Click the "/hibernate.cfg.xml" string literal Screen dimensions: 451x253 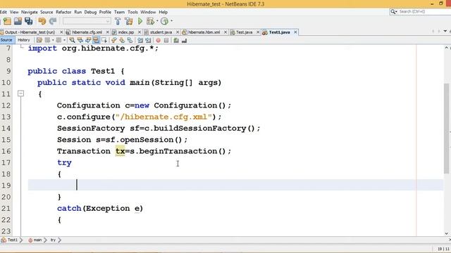tap(163, 117)
